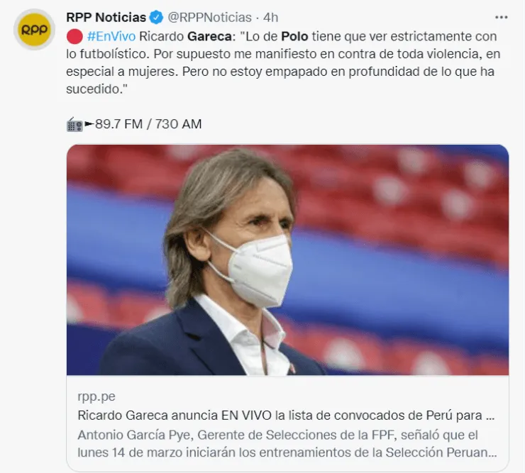The height and width of the screenshot is (473, 525).
Task: Click the 4h timestamp link
Action: [x=270, y=18]
